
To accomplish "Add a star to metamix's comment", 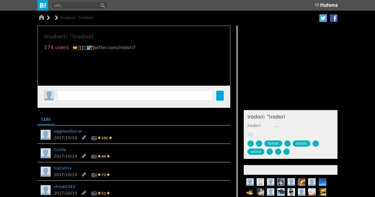I will pos(94,175).
